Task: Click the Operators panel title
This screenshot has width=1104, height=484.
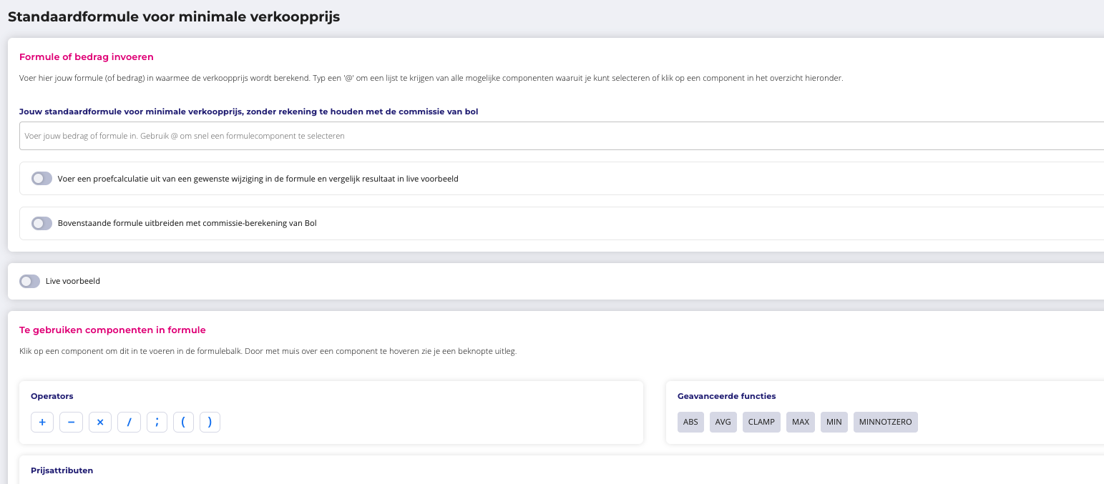Action: pos(52,396)
